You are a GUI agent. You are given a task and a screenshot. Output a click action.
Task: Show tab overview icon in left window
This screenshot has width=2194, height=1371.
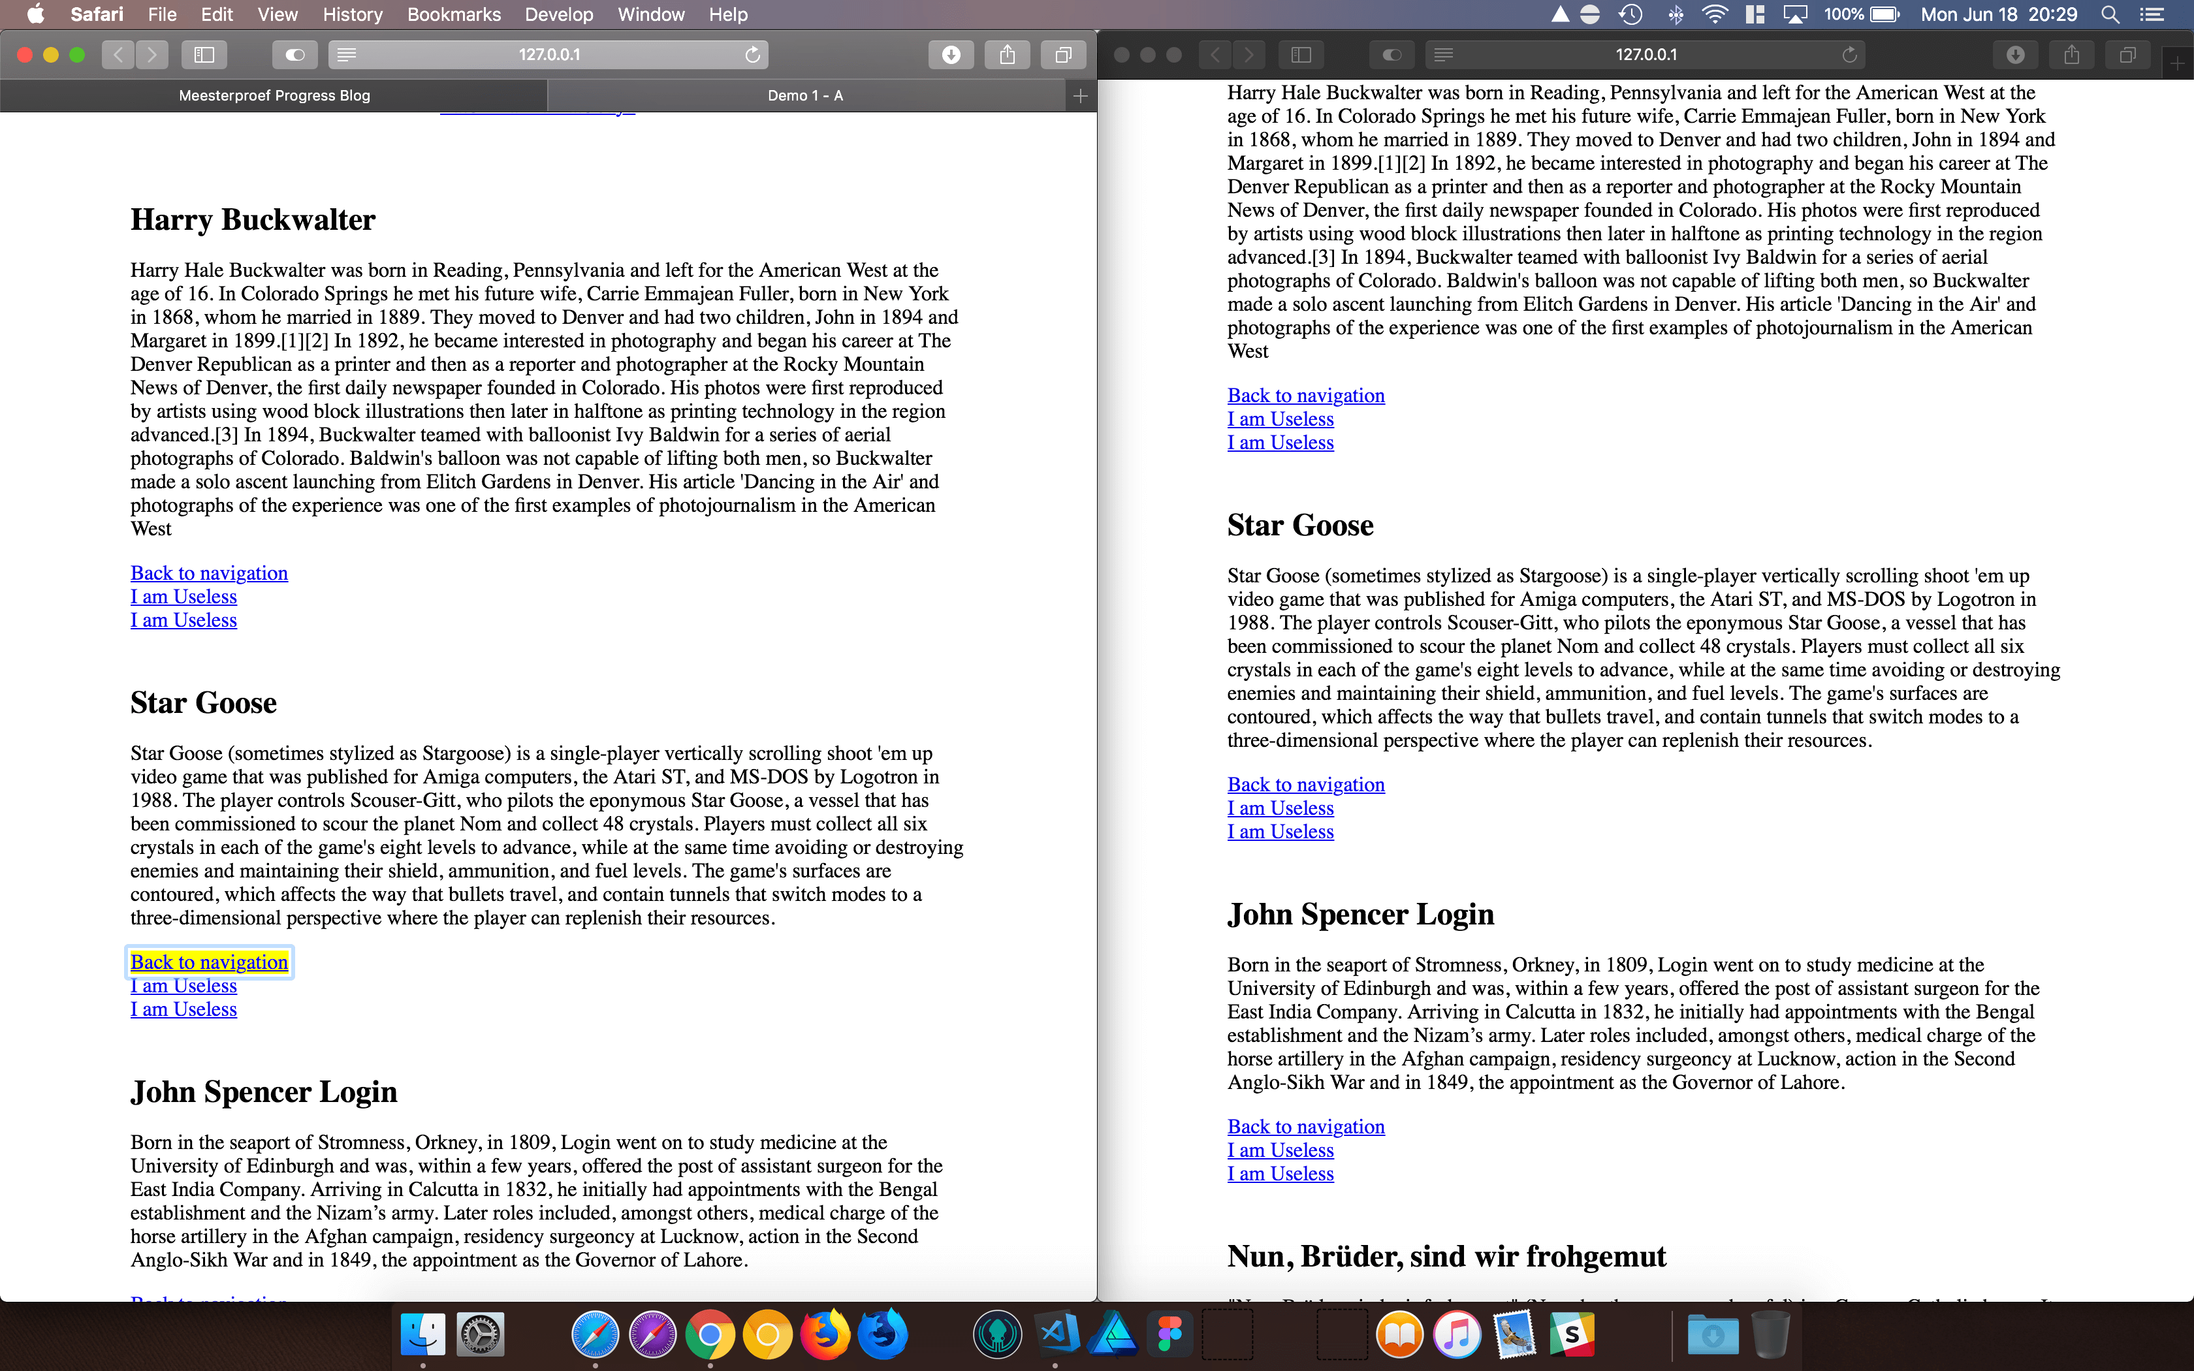(1064, 54)
